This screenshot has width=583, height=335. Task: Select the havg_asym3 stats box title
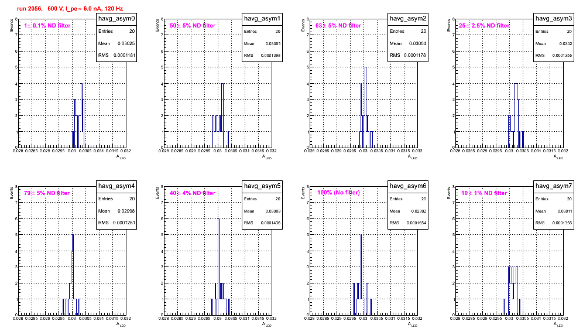point(554,19)
